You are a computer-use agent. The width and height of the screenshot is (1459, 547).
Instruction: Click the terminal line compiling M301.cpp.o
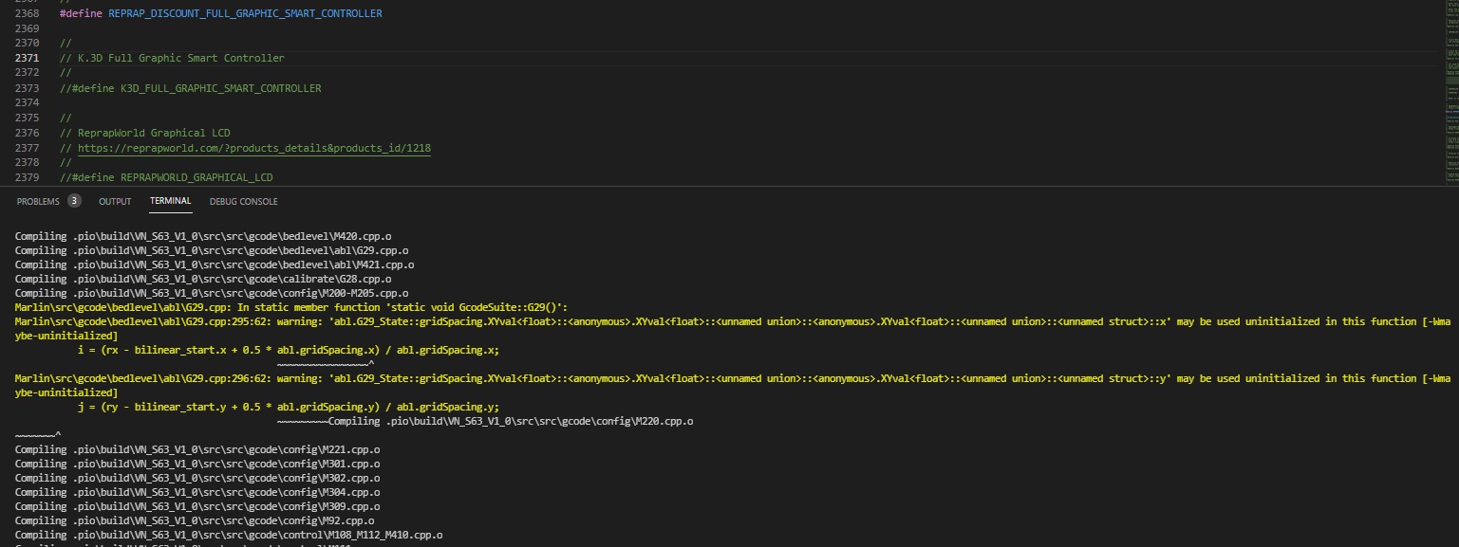197,464
